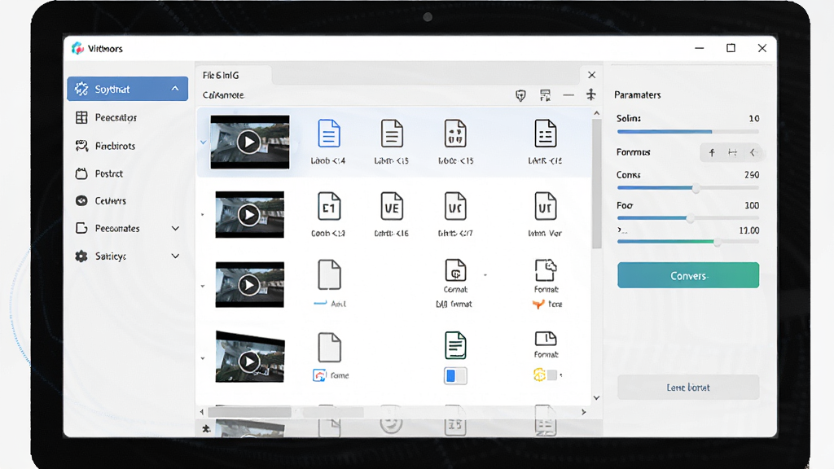The image size is (834, 469).
Task: Click the shield icon in the file list toolbar
Action: 520,95
